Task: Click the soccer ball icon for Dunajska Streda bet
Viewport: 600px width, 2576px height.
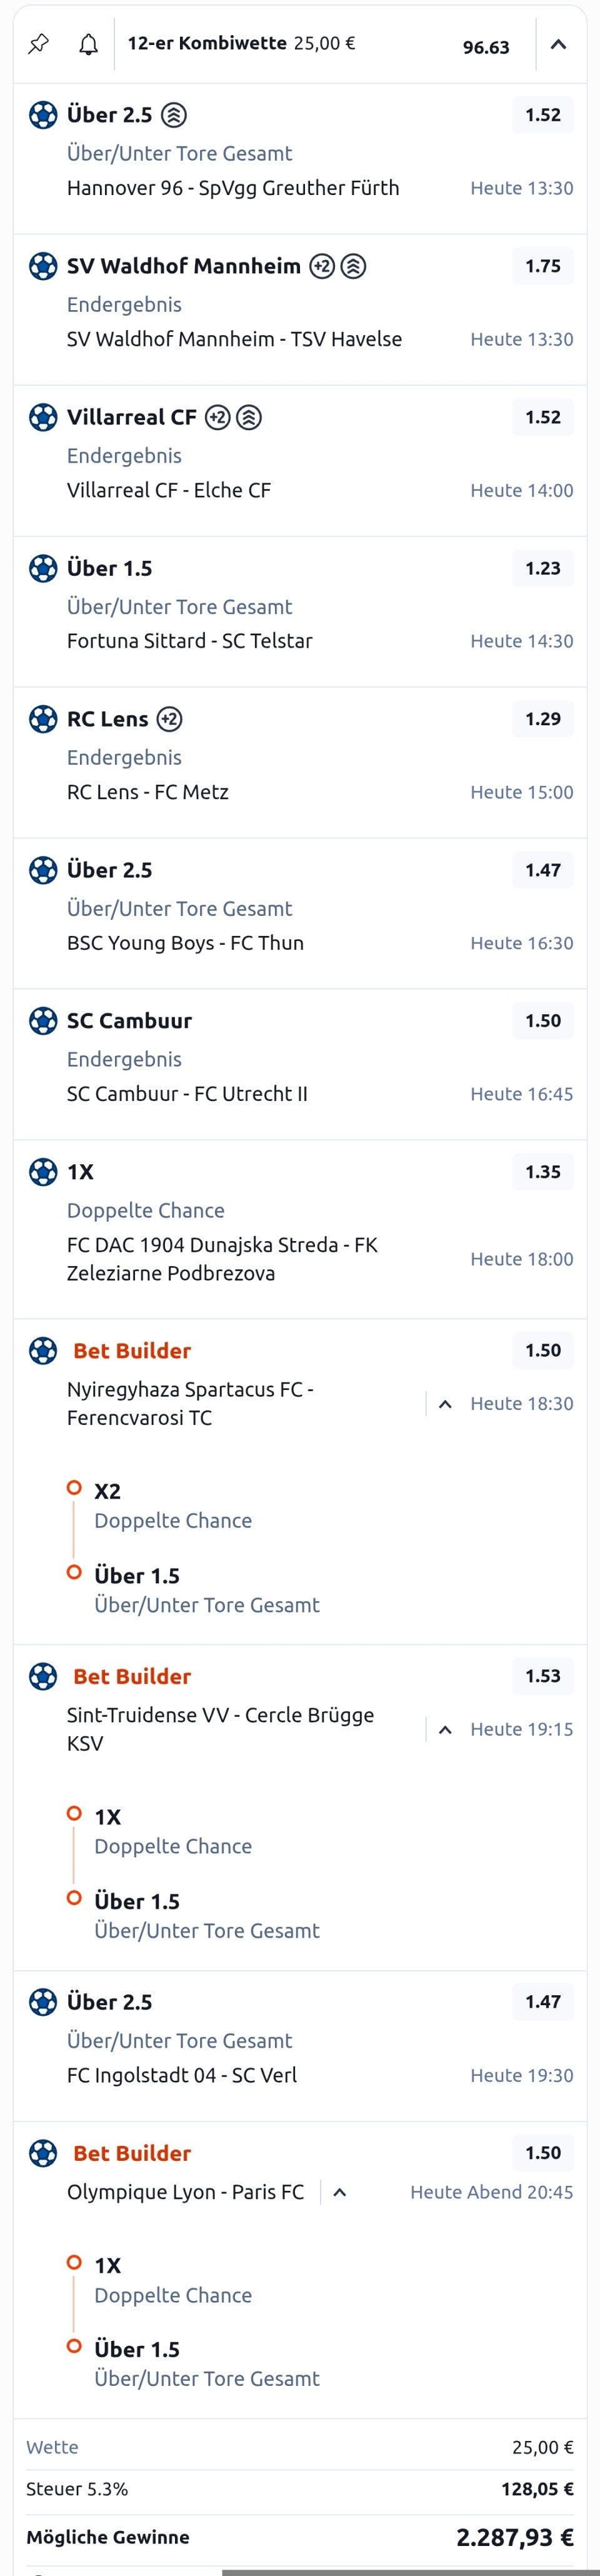Action: pyautogui.click(x=43, y=1171)
